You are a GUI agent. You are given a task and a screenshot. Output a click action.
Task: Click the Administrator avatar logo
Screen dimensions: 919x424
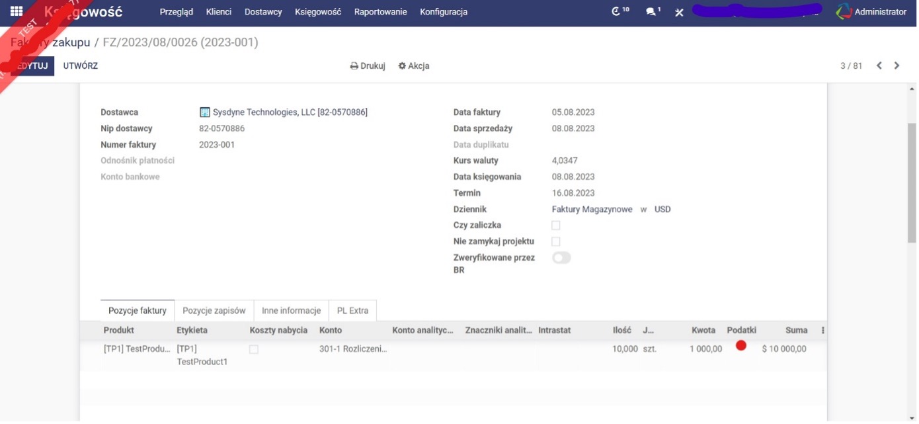click(x=844, y=11)
